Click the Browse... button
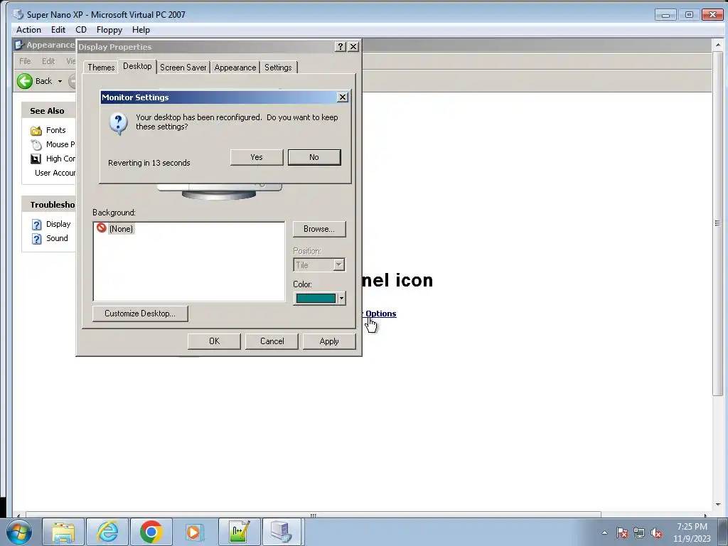Screen dimensions: 728x546 (x=319, y=229)
